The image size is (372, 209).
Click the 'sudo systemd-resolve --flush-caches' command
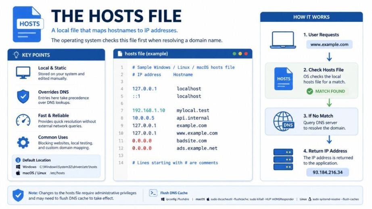coord(336,199)
